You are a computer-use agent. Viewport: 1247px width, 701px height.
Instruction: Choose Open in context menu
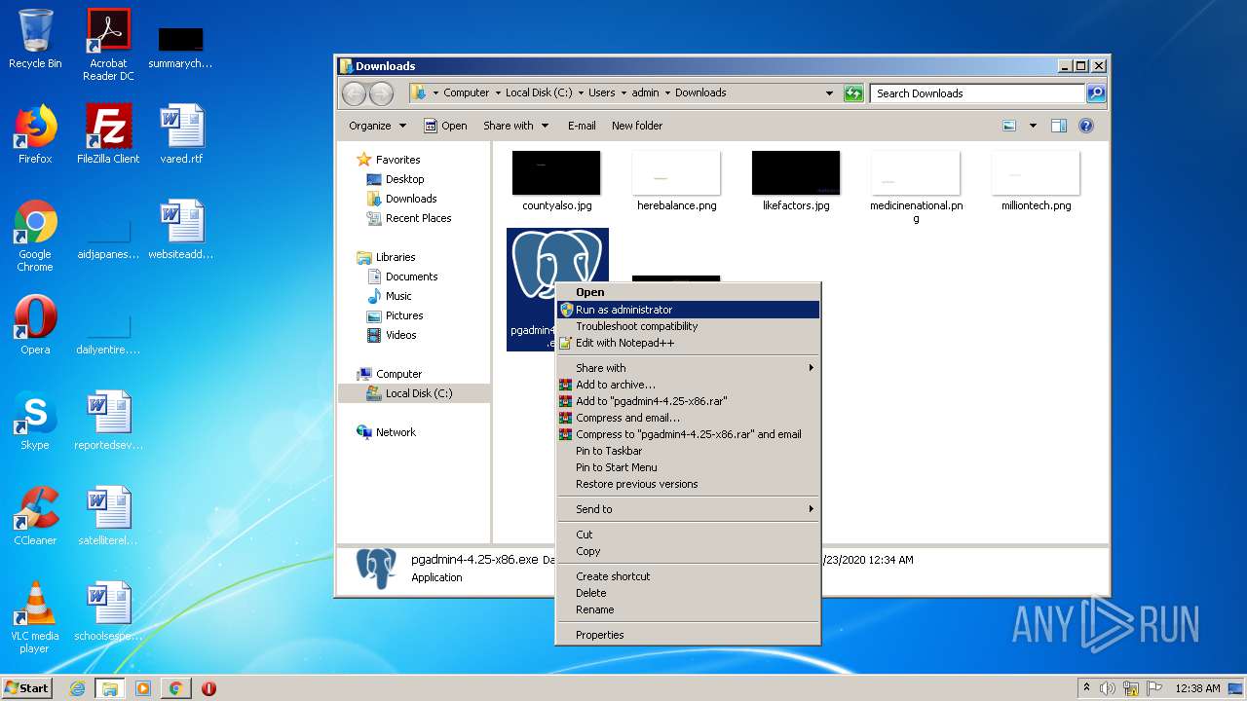(688, 292)
